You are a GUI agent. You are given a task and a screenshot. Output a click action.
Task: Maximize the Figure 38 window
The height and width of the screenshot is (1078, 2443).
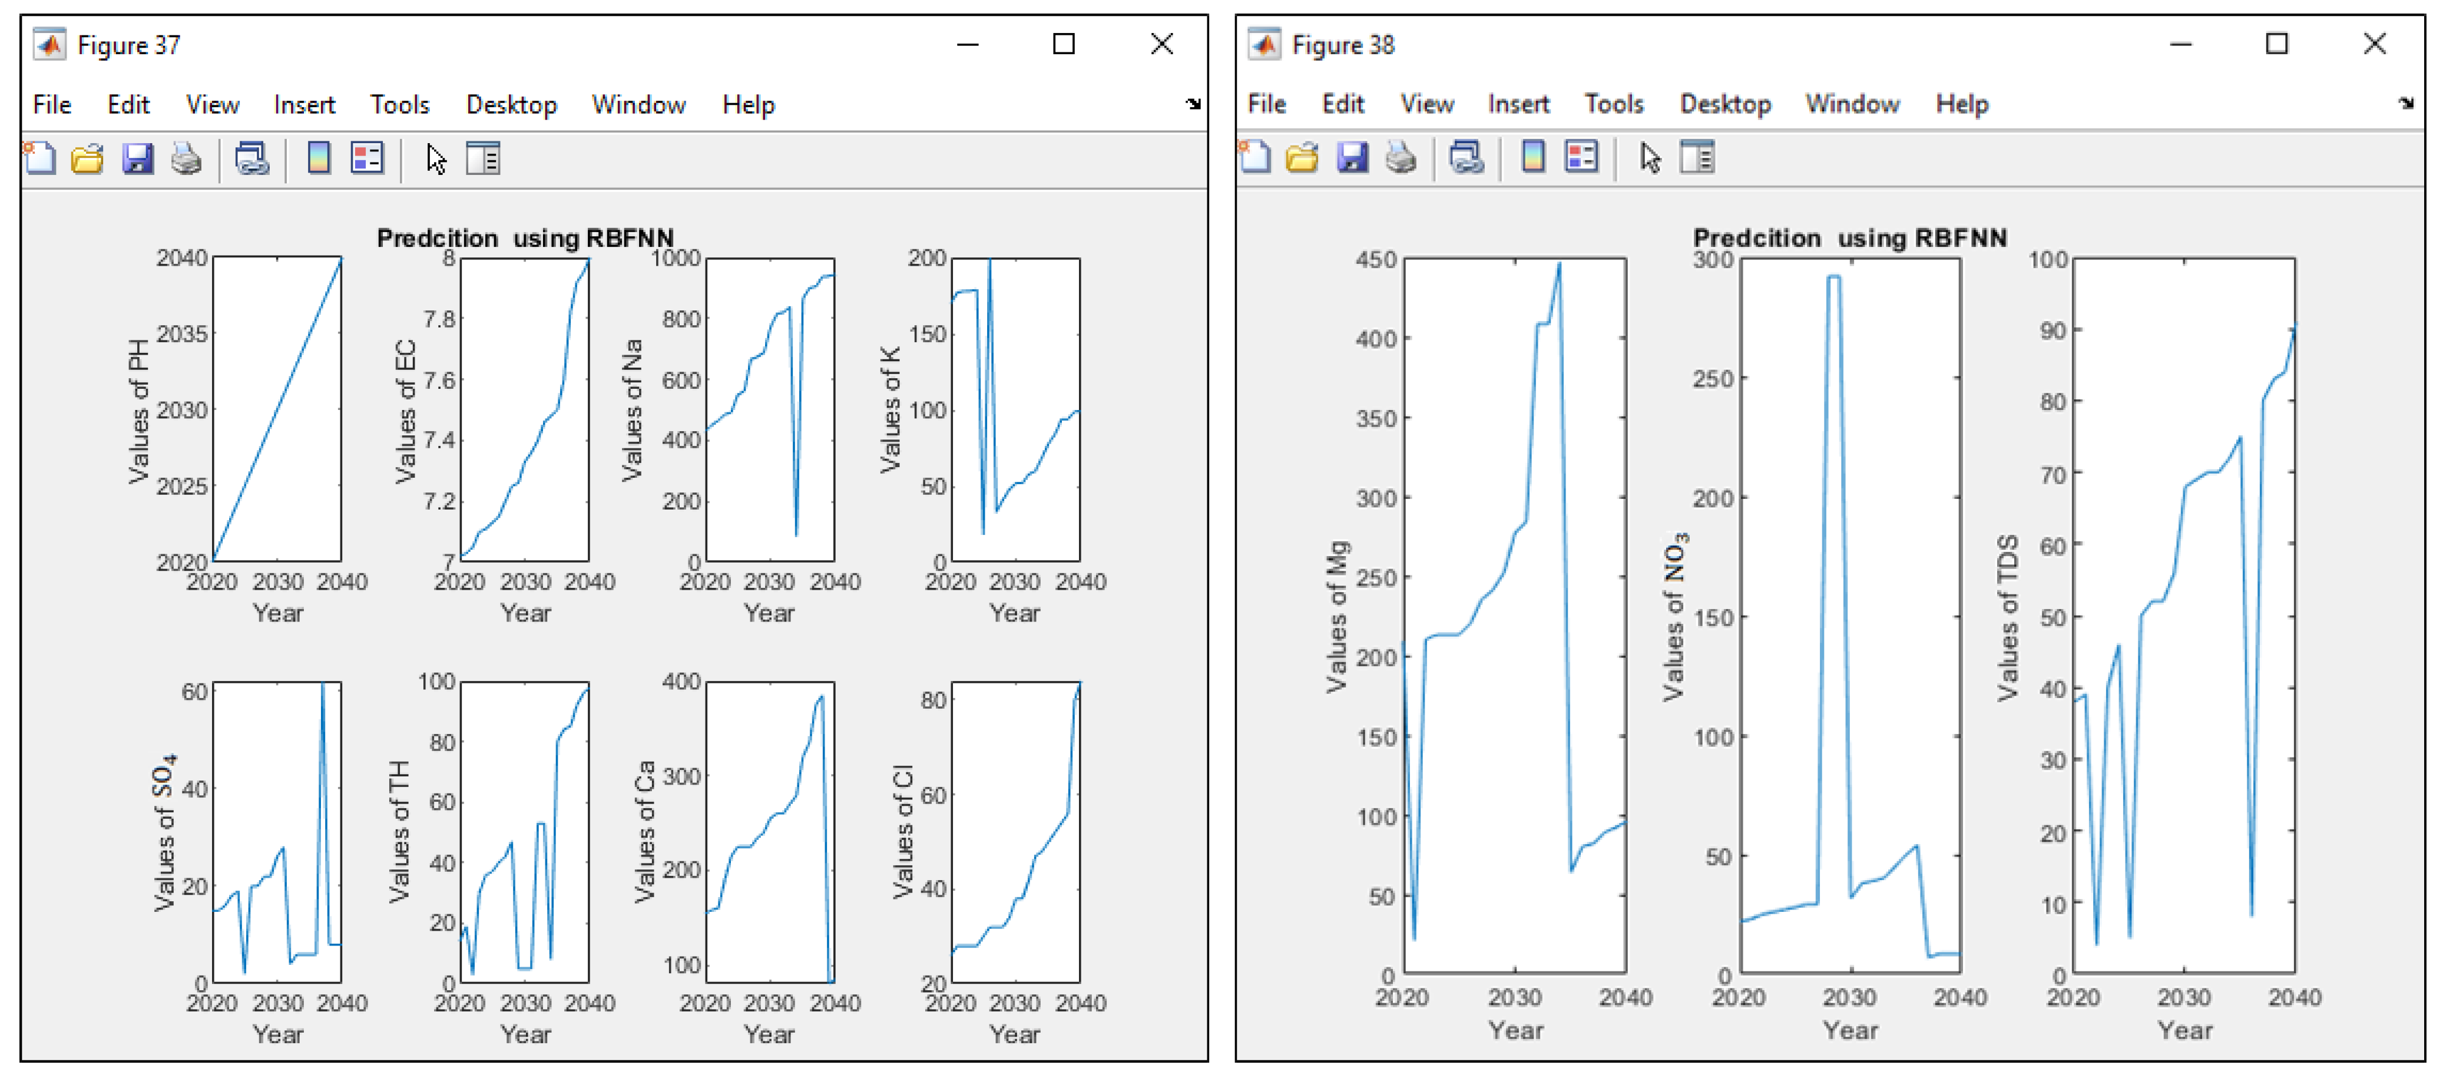click(x=2276, y=44)
